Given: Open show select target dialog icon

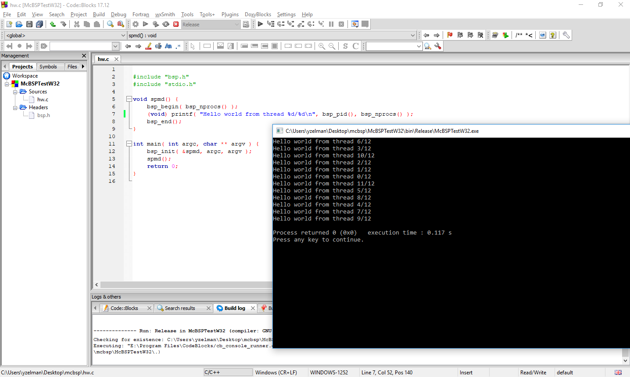Looking at the screenshot, I should click(246, 24).
